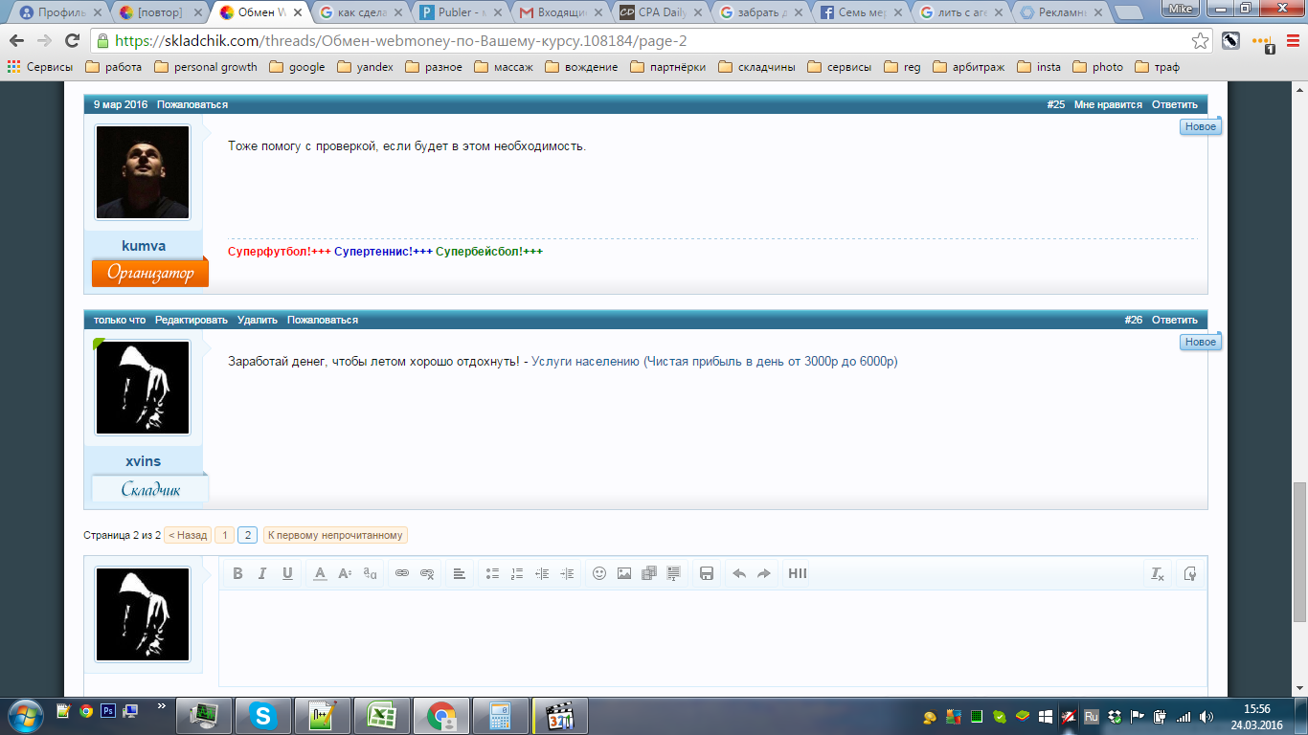Open the Услуги населению signature link
This screenshot has width=1308, height=735.
pos(714,362)
